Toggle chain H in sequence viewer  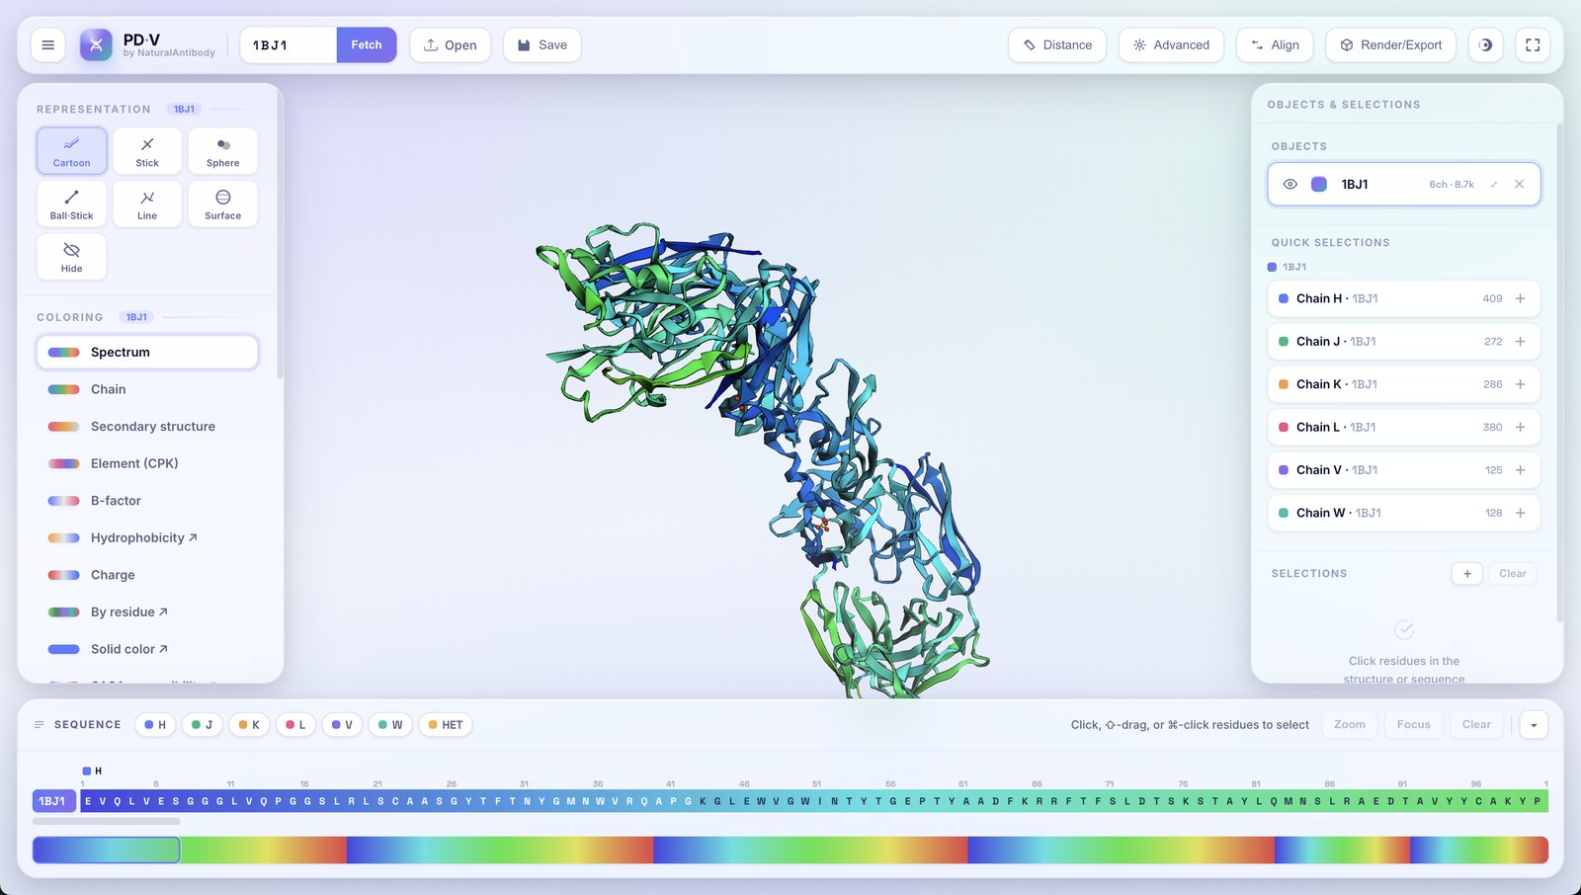point(155,725)
